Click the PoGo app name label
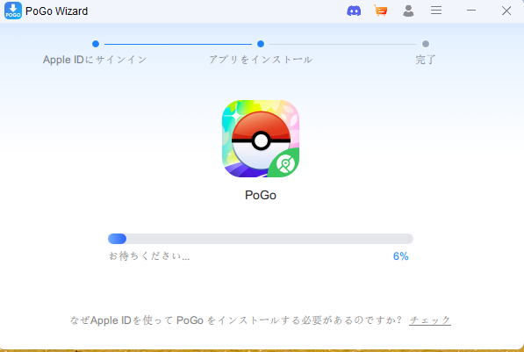The height and width of the screenshot is (352, 524). click(261, 195)
